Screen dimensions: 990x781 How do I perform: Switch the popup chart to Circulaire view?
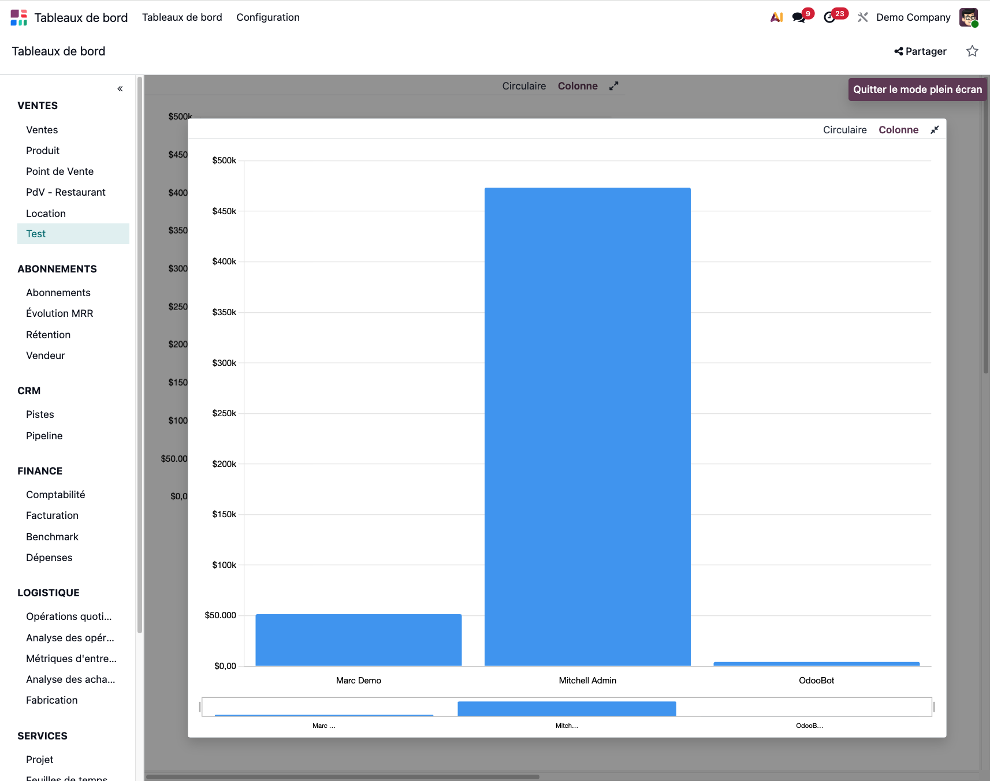click(x=844, y=130)
